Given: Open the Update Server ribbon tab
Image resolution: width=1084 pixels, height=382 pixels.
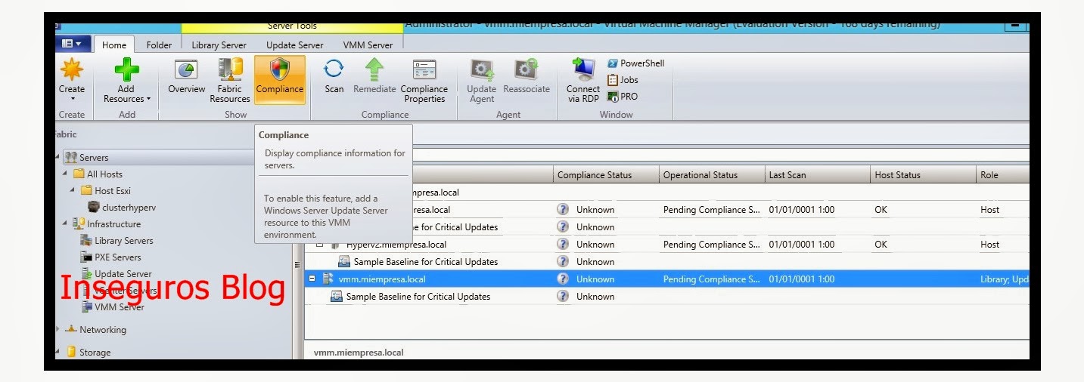Looking at the screenshot, I should coord(294,45).
